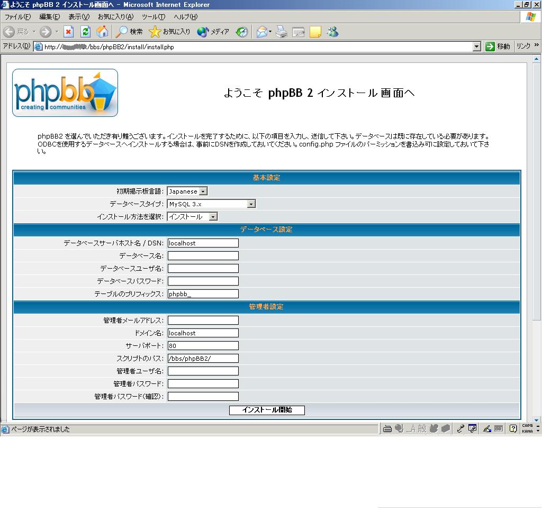The width and height of the screenshot is (542, 513).
Task: Open the View (表示) menu
Action: [x=79, y=16]
